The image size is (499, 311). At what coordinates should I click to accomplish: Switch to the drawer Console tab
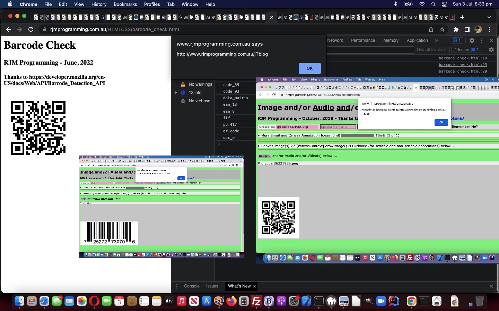click(x=192, y=286)
